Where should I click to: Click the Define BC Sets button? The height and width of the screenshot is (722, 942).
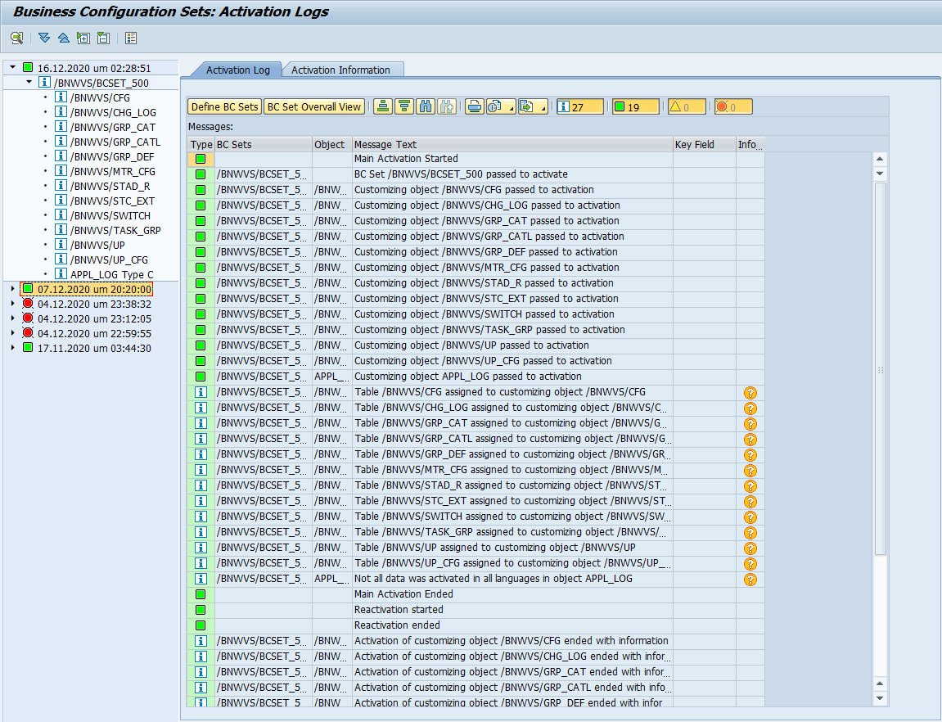(224, 106)
